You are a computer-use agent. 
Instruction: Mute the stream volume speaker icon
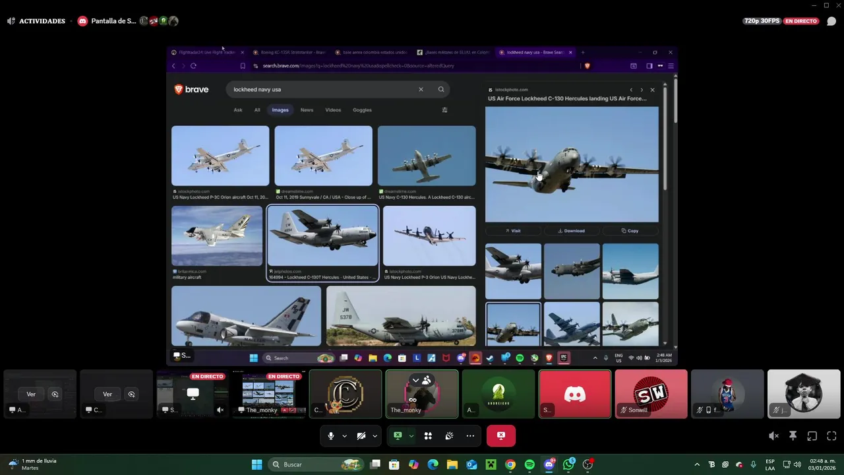coord(773,436)
